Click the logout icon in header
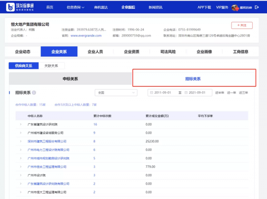This screenshot has height=199, width=267. tap(257, 7)
